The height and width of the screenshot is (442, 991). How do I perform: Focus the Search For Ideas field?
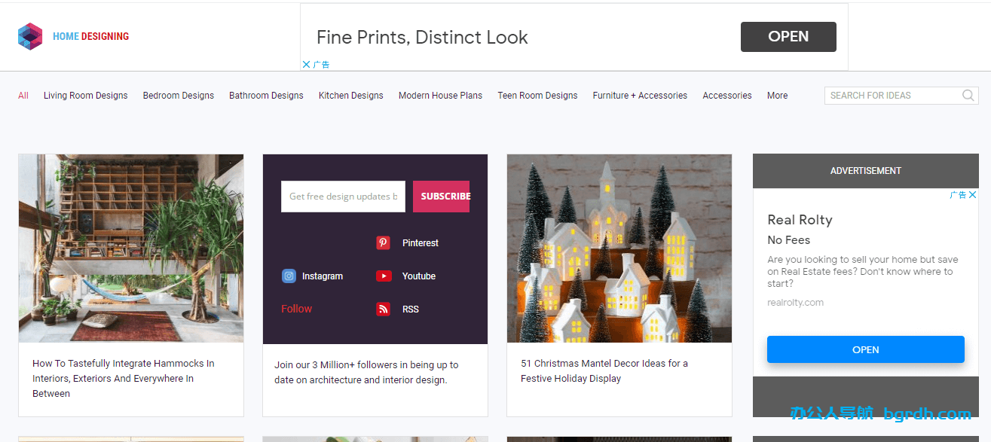tap(893, 96)
